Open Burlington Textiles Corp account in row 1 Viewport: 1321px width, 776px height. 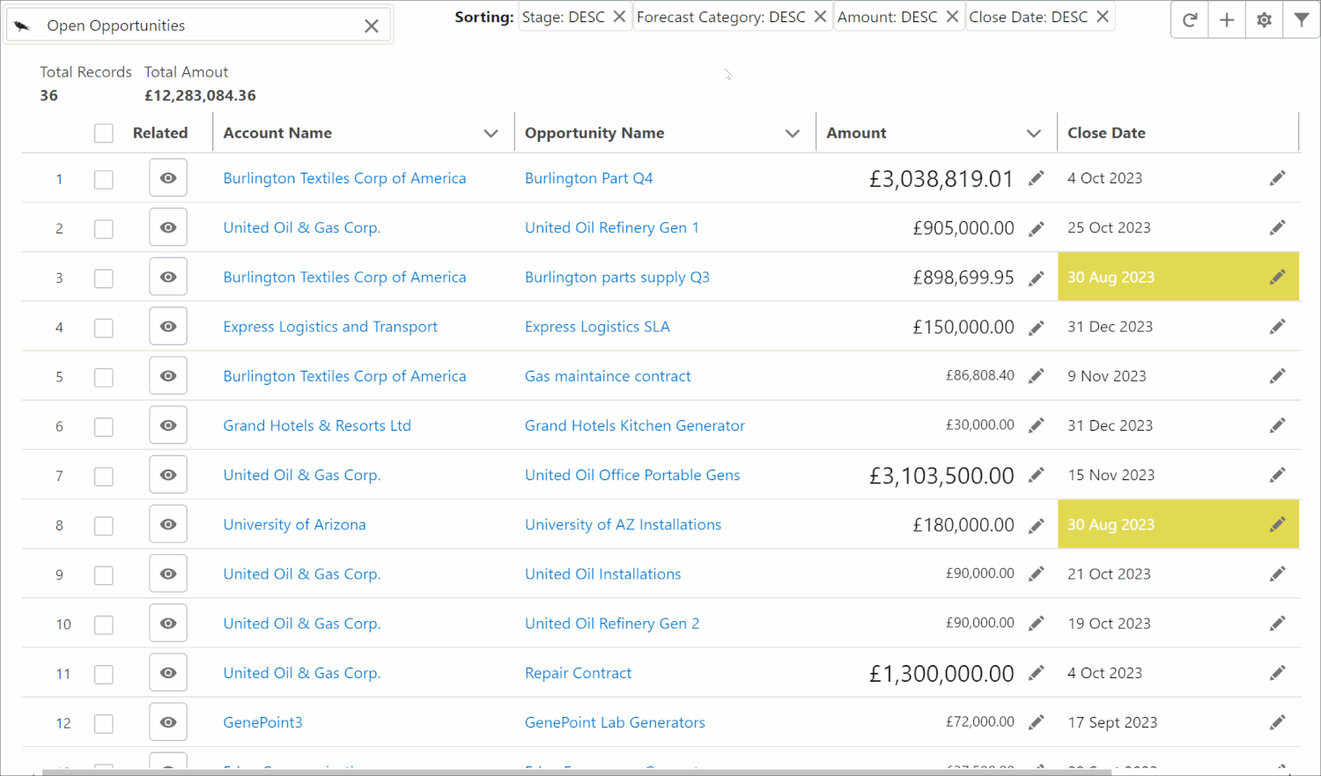tap(344, 178)
